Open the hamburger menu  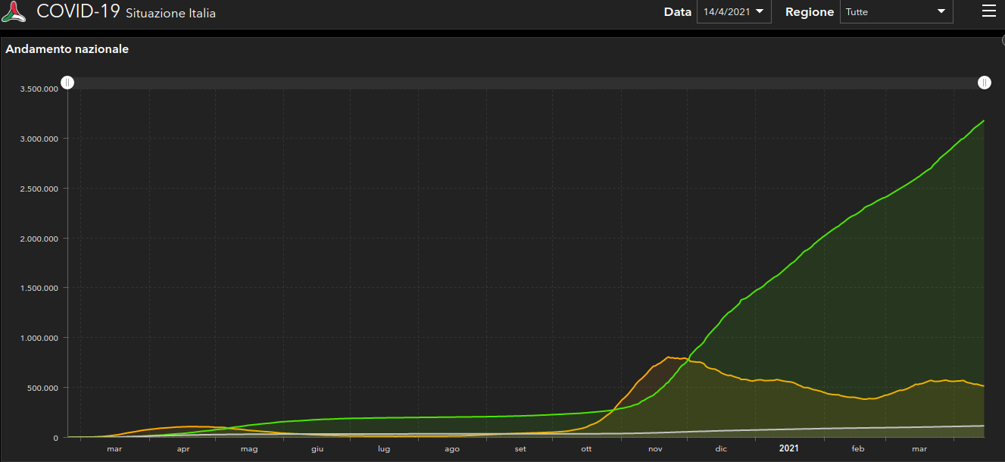point(988,11)
